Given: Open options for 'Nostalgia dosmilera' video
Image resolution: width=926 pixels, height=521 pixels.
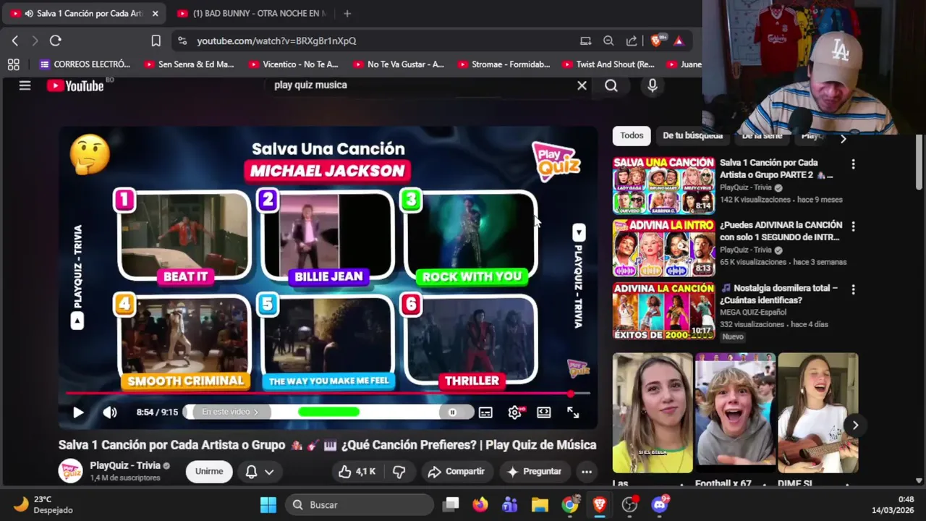Looking at the screenshot, I should 853,289.
